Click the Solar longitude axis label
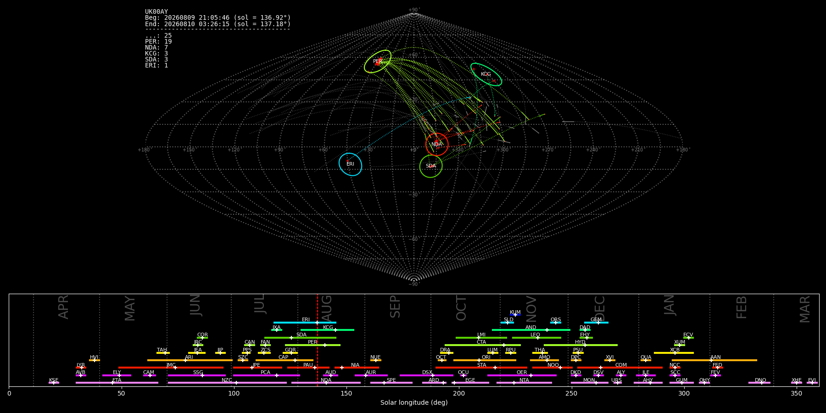The width and height of the screenshot is (826, 413). point(414,402)
